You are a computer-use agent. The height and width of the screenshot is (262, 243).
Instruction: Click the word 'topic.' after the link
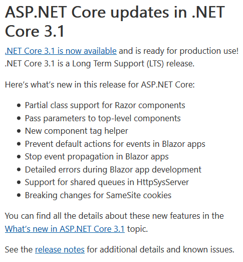pyautogui.click(x=137, y=229)
